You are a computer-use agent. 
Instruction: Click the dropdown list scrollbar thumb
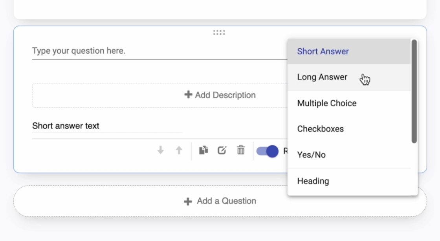pos(414,91)
